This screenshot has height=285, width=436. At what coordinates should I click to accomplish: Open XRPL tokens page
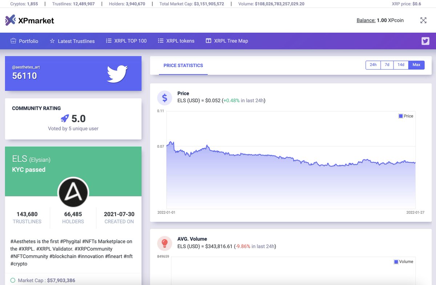(176, 41)
